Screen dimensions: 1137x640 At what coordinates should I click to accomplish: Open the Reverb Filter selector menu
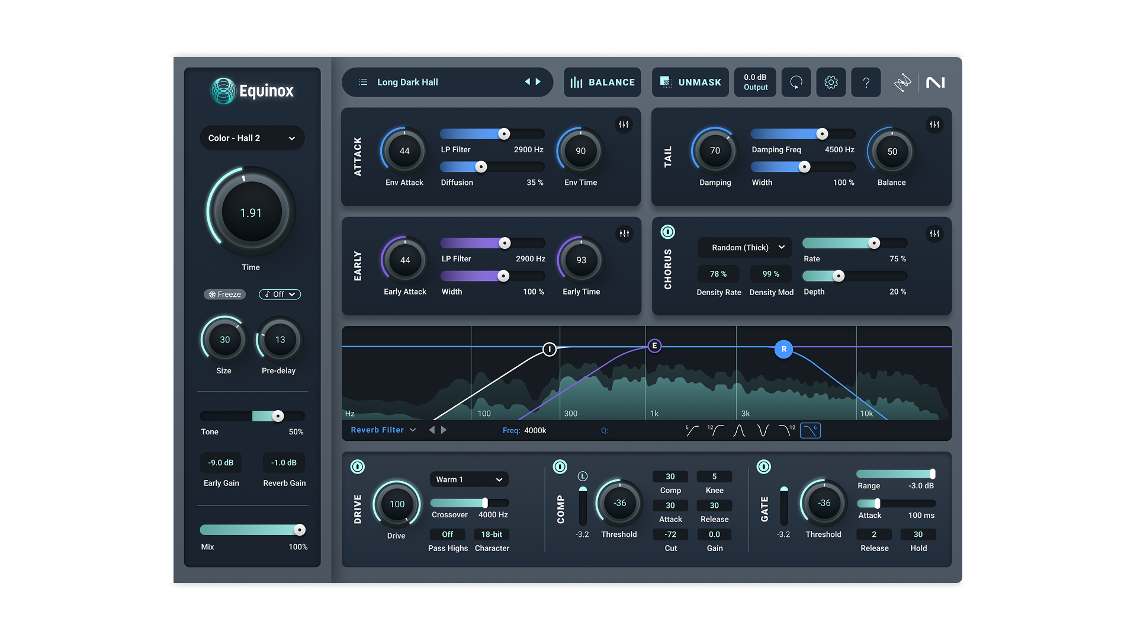[x=383, y=430]
